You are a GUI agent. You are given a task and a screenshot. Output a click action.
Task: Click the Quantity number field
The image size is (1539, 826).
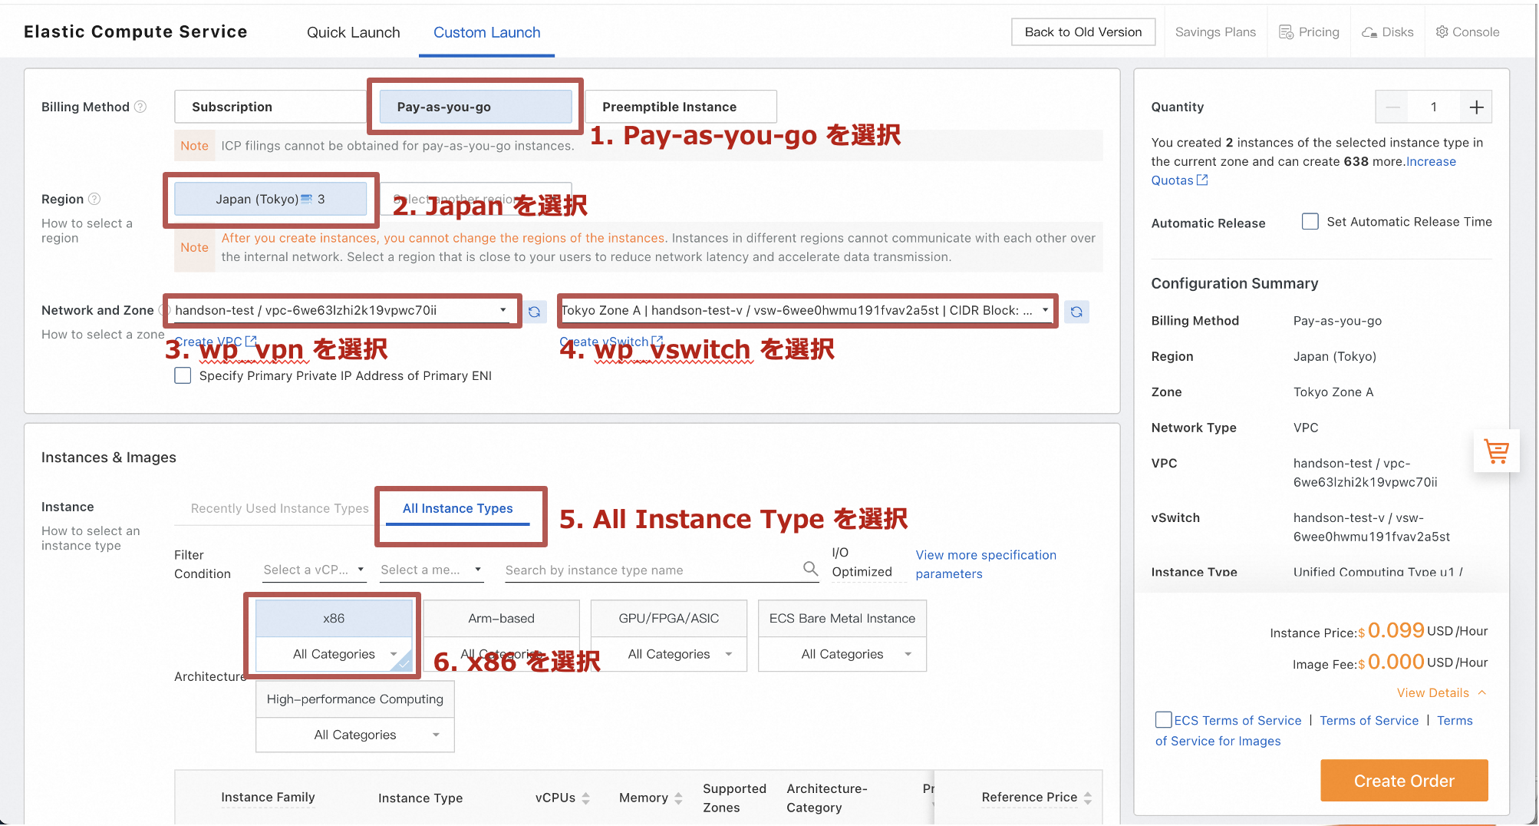click(1433, 107)
